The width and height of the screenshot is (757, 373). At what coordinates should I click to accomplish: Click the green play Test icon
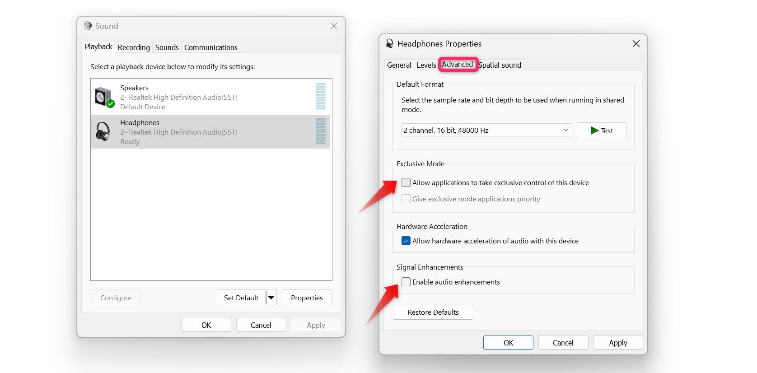595,131
